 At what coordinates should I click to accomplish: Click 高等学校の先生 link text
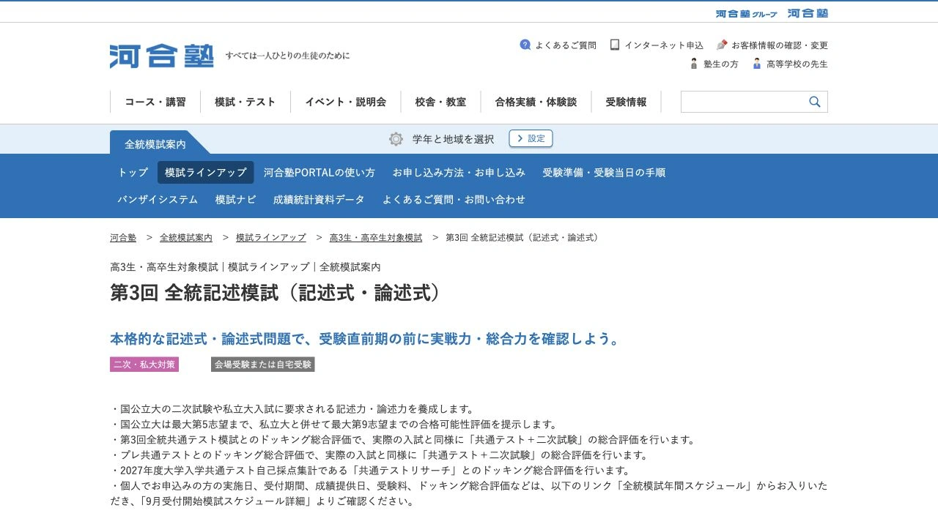click(x=797, y=64)
